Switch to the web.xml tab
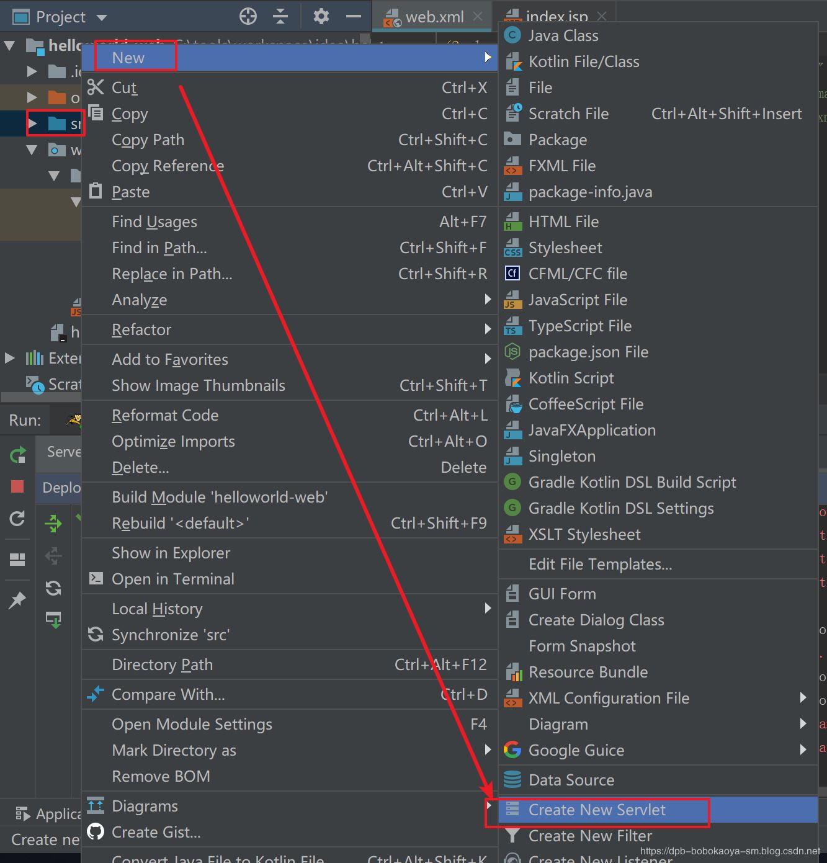Screen dimensions: 827x863 [x=434, y=17]
